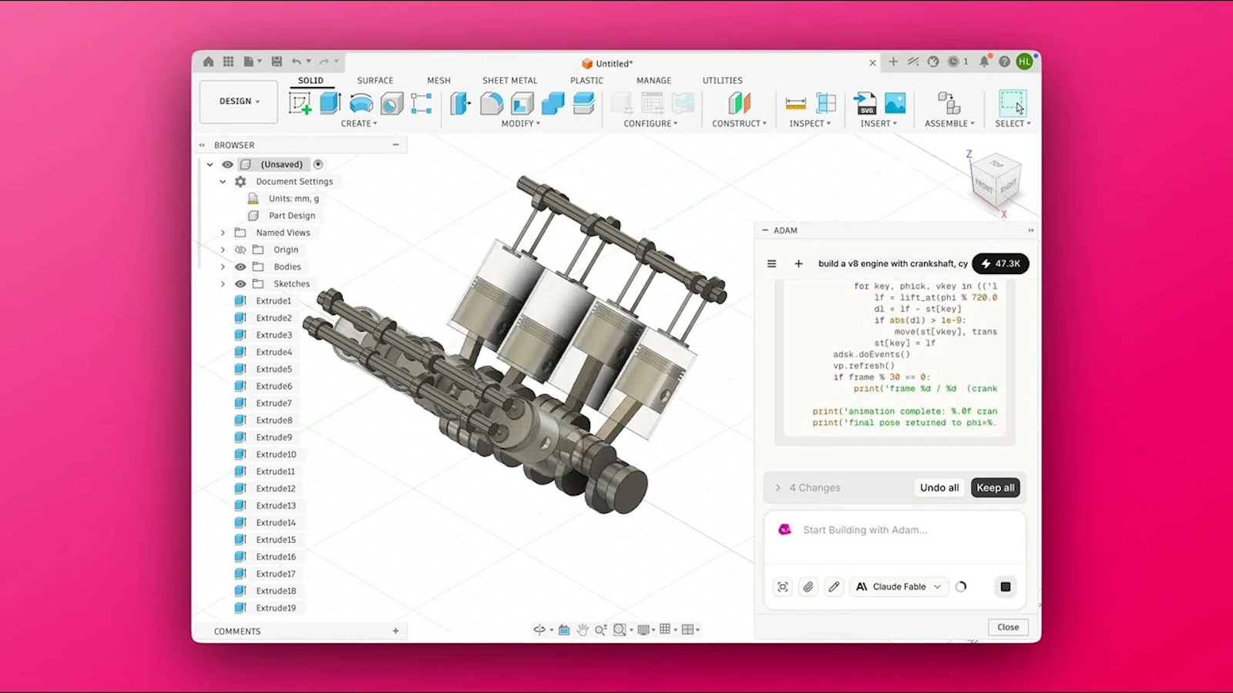Click the Home icon in title bar

208,62
